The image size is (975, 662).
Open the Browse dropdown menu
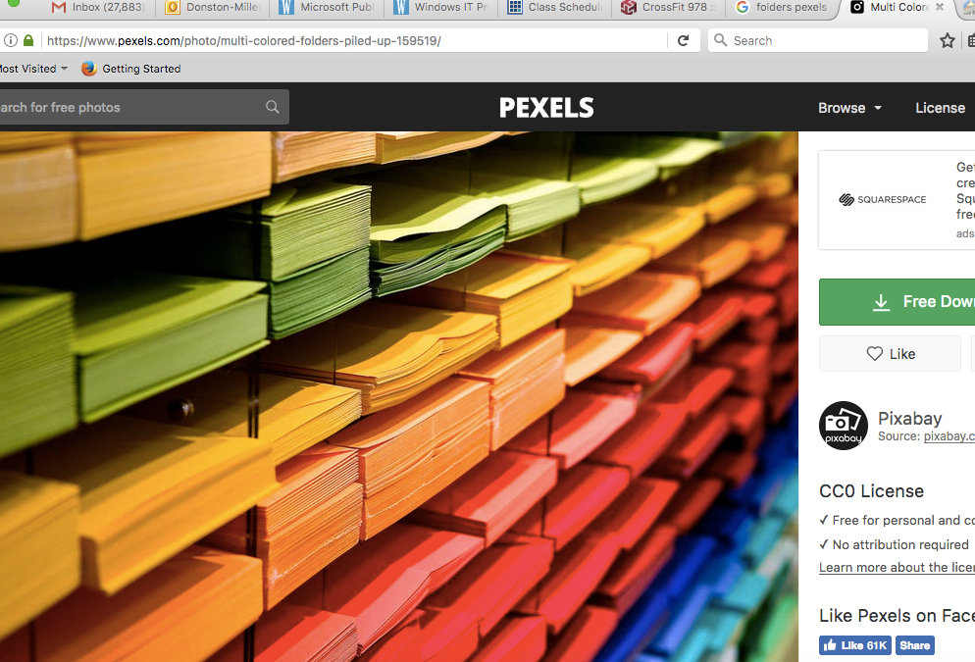click(849, 108)
